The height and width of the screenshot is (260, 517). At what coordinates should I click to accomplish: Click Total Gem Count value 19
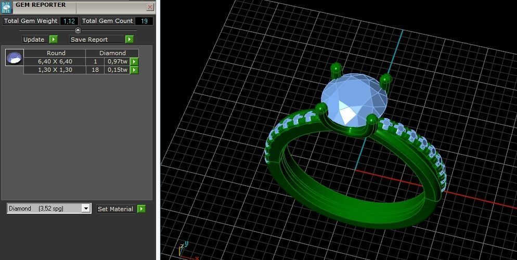click(x=144, y=21)
